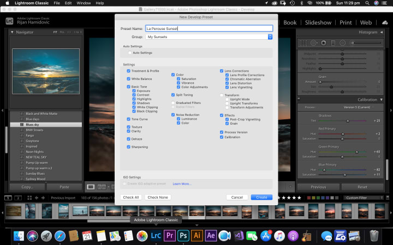Screen dimensions: 393x245
Task: Open After Effects in the Dock
Action: (x=211, y=236)
